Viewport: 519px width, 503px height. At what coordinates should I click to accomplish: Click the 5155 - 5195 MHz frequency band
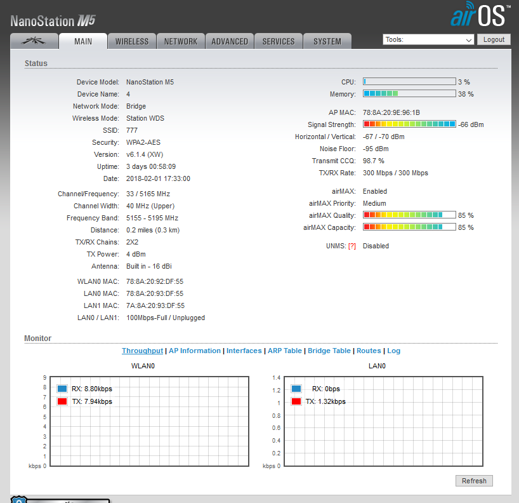pyautogui.click(x=152, y=218)
